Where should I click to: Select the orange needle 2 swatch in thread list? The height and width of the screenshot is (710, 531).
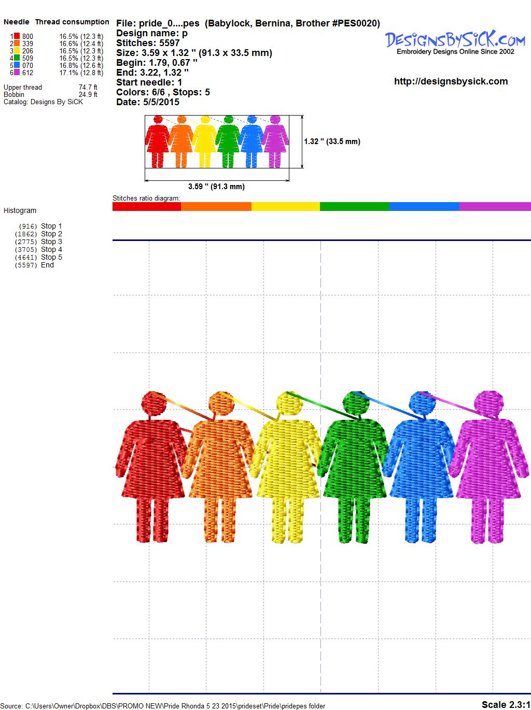[x=17, y=44]
